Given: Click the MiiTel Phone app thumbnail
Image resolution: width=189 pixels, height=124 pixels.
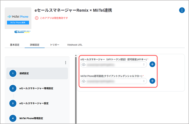Looking at the screenshot, I should tap(18, 18).
